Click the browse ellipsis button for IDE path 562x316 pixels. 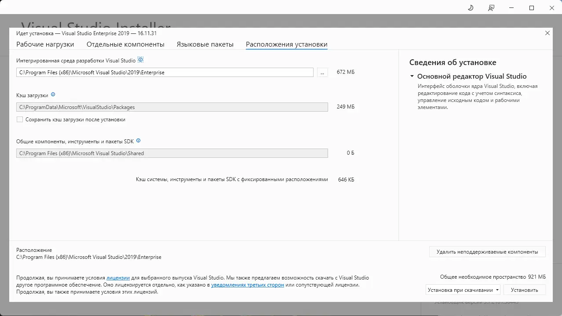point(322,73)
